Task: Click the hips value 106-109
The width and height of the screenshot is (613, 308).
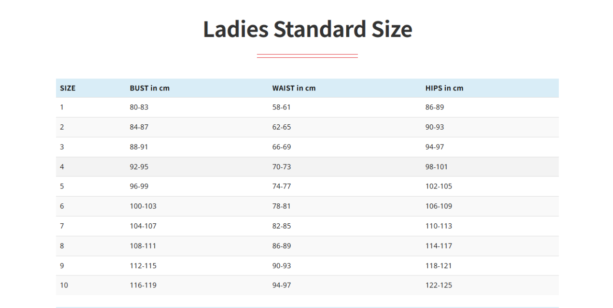Action: pyautogui.click(x=439, y=206)
